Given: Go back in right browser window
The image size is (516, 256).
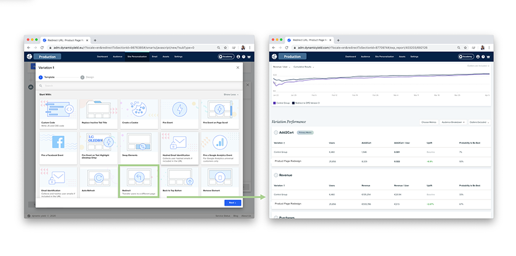Looking at the screenshot, I should click(x=274, y=48).
